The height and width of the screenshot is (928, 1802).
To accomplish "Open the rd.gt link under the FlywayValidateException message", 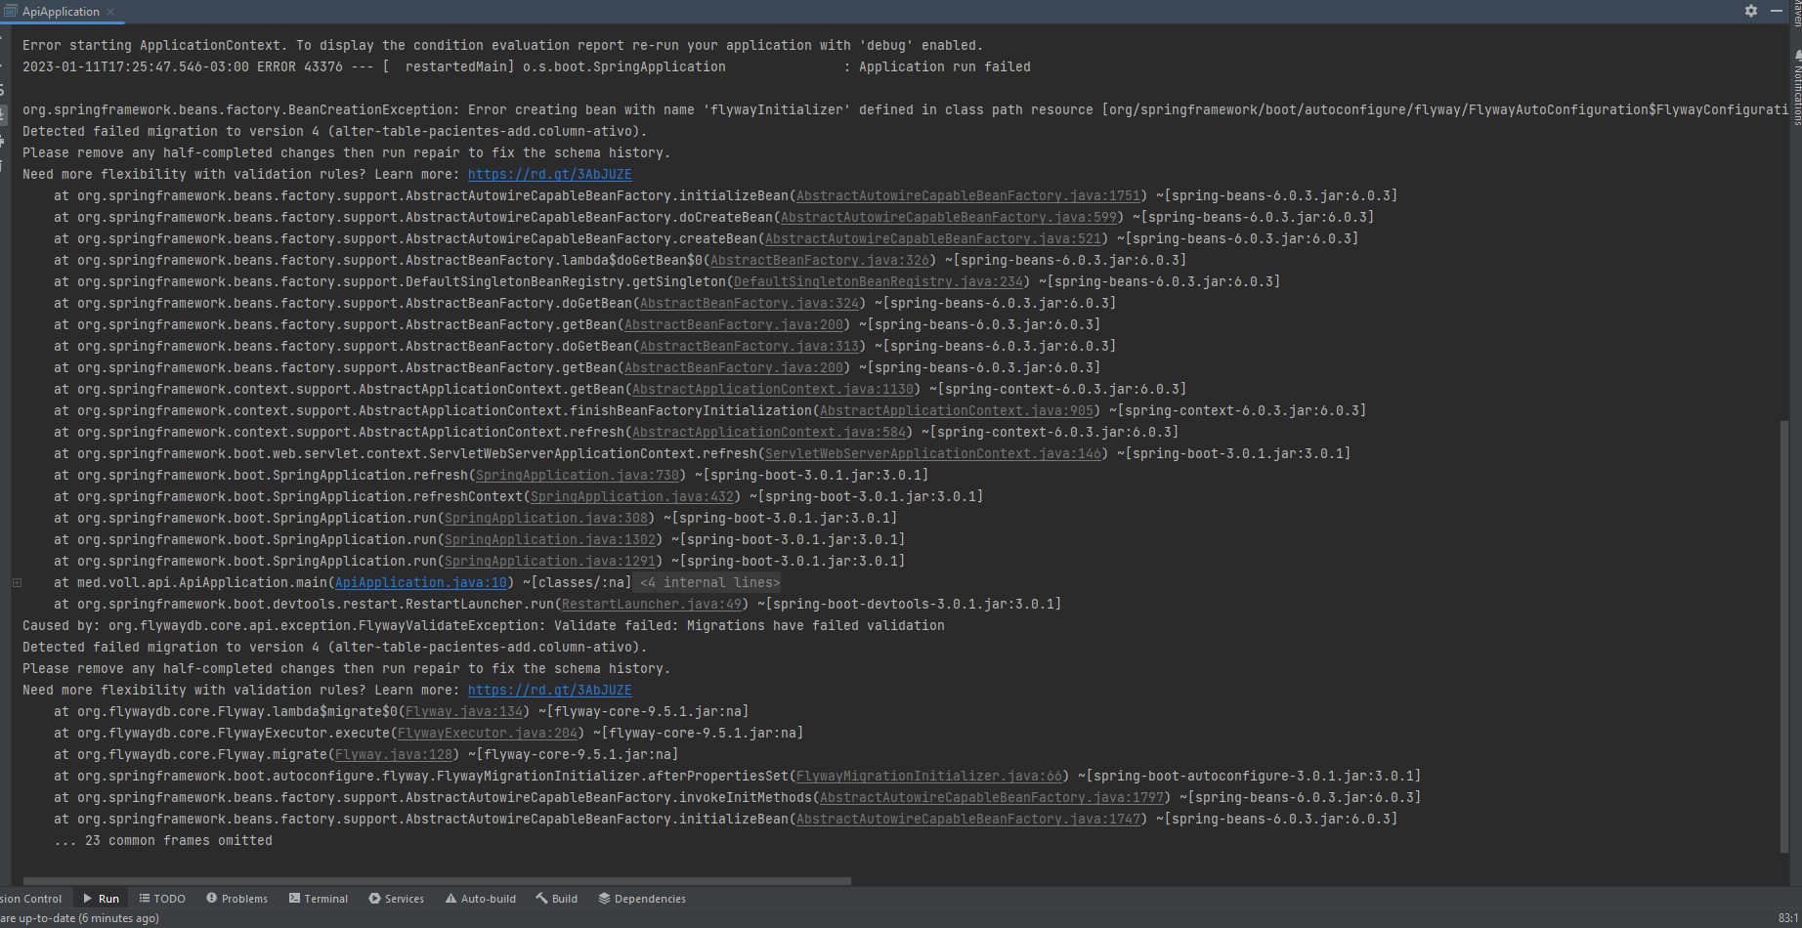I will (x=550, y=690).
